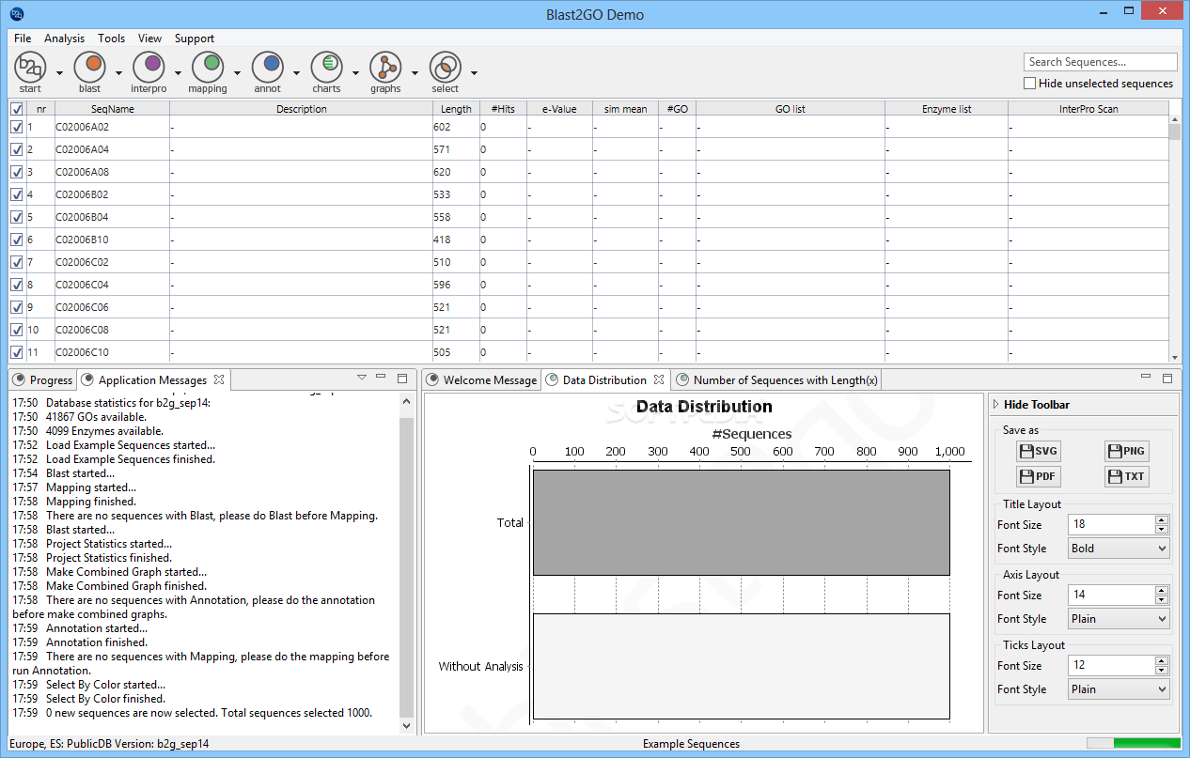Uncheck sequence C02006B04 row checkbox

pyautogui.click(x=17, y=217)
